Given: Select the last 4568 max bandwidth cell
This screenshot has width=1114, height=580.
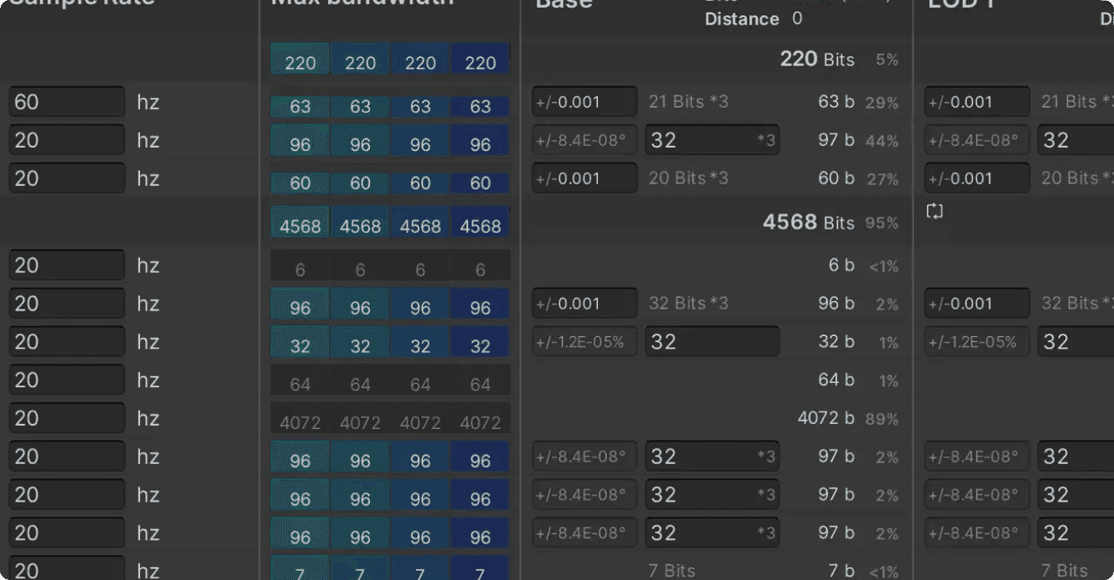Looking at the screenshot, I should (x=480, y=224).
